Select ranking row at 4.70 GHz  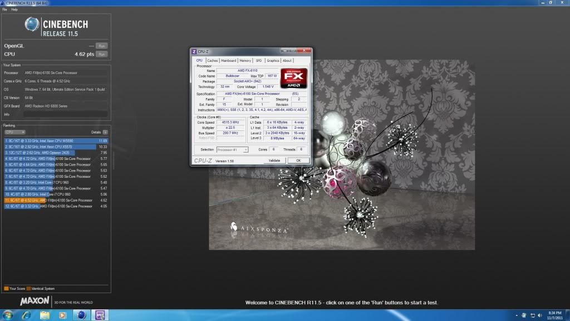[56, 188]
